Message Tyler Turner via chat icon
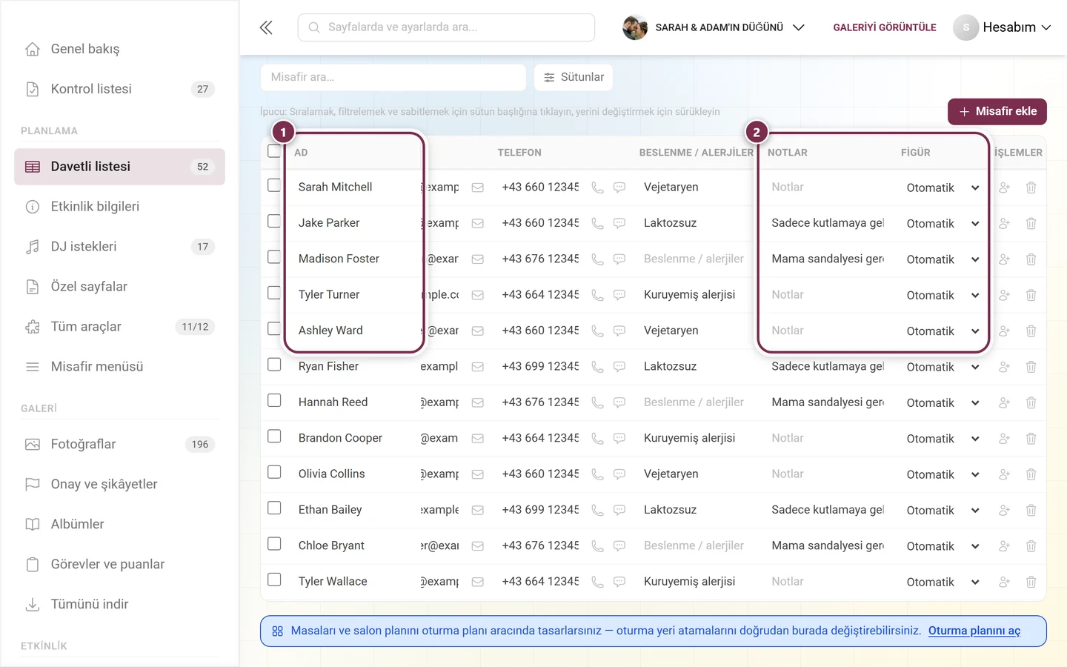 (x=619, y=295)
